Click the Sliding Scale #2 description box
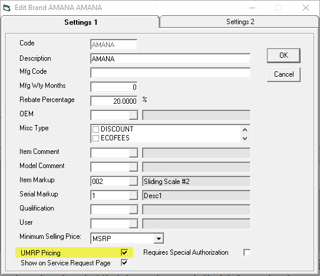This screenshot has width=320, height=276. (196, 182)
